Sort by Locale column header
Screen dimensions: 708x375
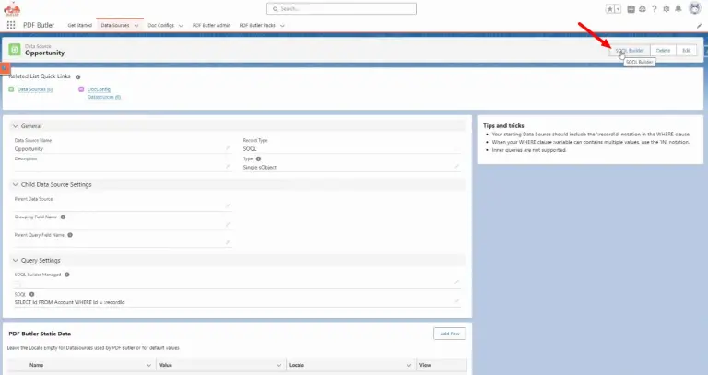tap(297, 365)
